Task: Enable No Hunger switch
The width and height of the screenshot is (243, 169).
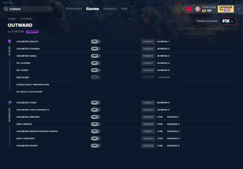Action: pos(96,63)
